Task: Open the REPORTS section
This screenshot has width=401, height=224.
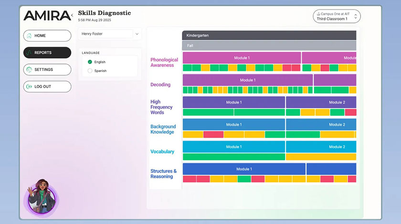Action: point(47,52)
